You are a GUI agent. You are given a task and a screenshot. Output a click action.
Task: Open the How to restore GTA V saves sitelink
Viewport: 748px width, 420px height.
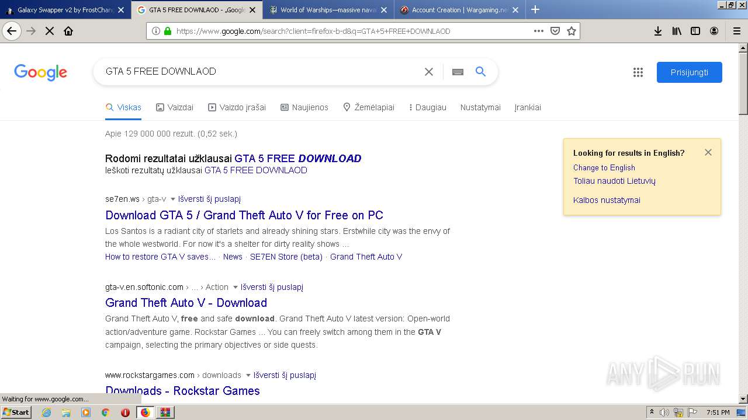click(160, 257)
